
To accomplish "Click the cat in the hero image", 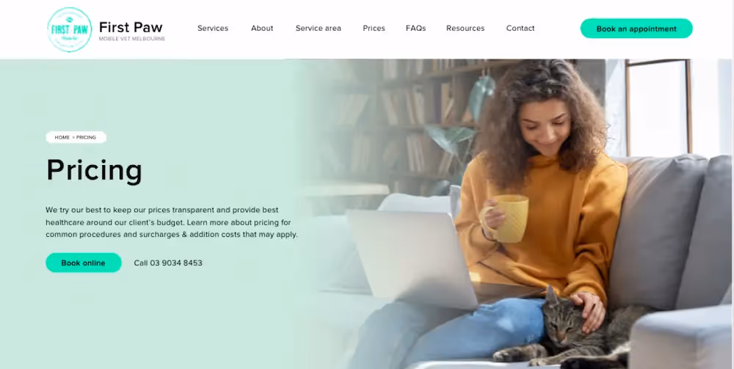I will [569, 332].
